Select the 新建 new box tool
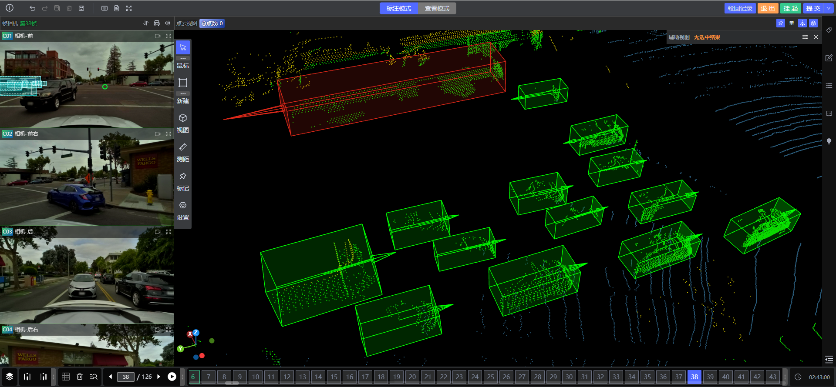836x387 pixels. [x=183, y=83]
